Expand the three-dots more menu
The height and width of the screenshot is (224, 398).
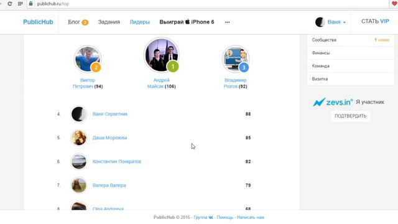[x=227, y=22]
